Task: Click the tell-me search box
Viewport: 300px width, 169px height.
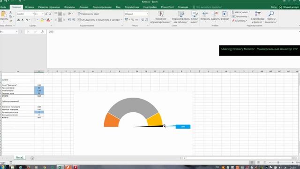Action: tap(207, 7)
